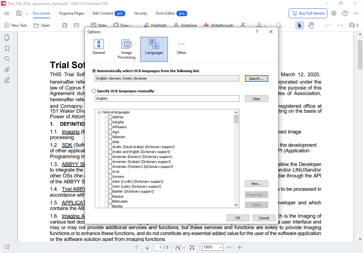363x253 pixels.
Task: Open the hamburger main menu
Action: (x=7, y=13)
